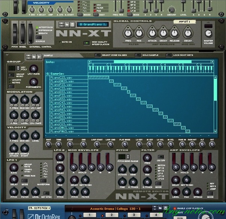Click the external control Source button
This screenshot has height=219, width=226.
[x=39, y=37]
